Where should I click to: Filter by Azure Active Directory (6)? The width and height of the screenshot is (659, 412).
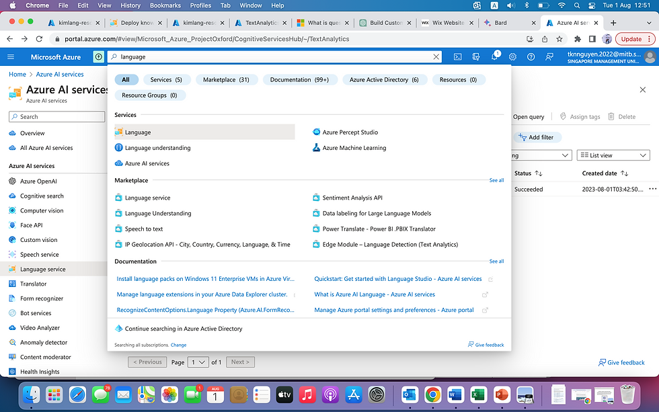(384, 80)
